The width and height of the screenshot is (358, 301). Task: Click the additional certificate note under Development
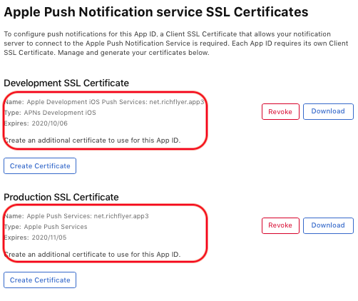pyautogui.click(x=92, y=141)
